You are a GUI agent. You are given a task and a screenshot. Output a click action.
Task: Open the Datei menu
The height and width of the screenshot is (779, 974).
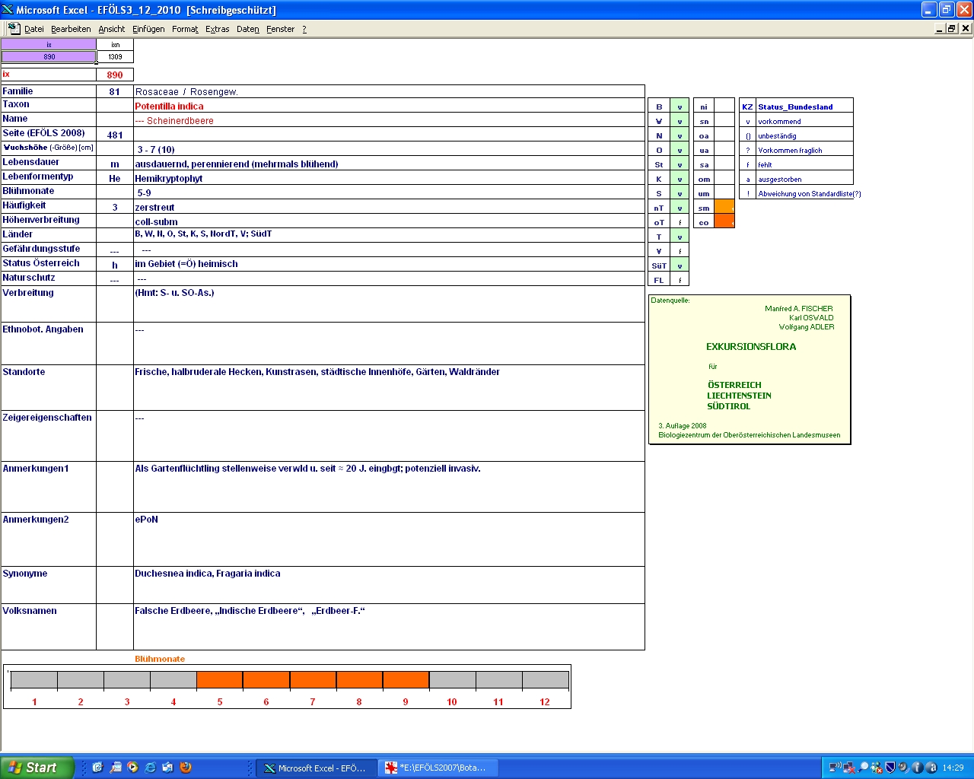pos(33,29)
